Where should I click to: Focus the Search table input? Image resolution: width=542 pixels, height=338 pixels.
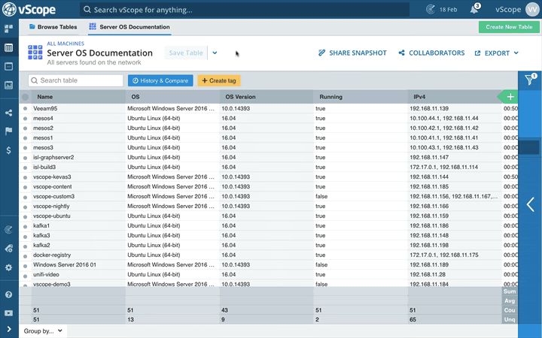[x=76, y=80]
